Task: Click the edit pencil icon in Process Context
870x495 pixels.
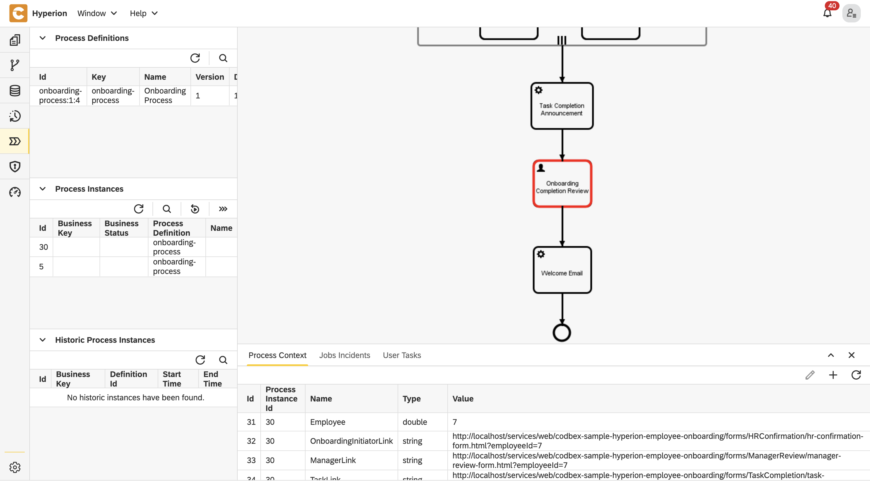Action: 810,375
